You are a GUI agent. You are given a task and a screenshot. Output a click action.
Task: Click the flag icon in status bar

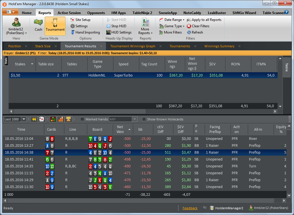coord(205,207)
